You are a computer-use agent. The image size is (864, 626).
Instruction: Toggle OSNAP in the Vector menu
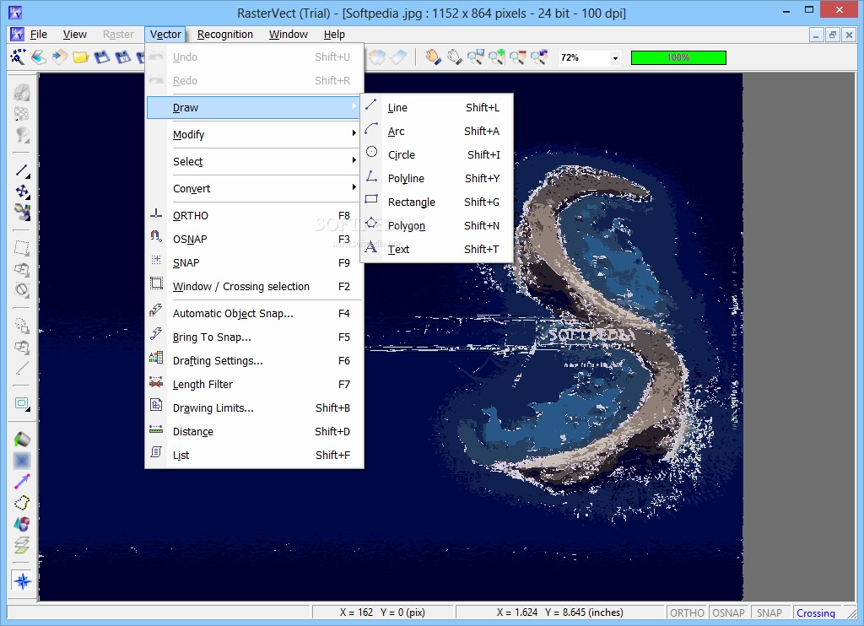point(255,239)
